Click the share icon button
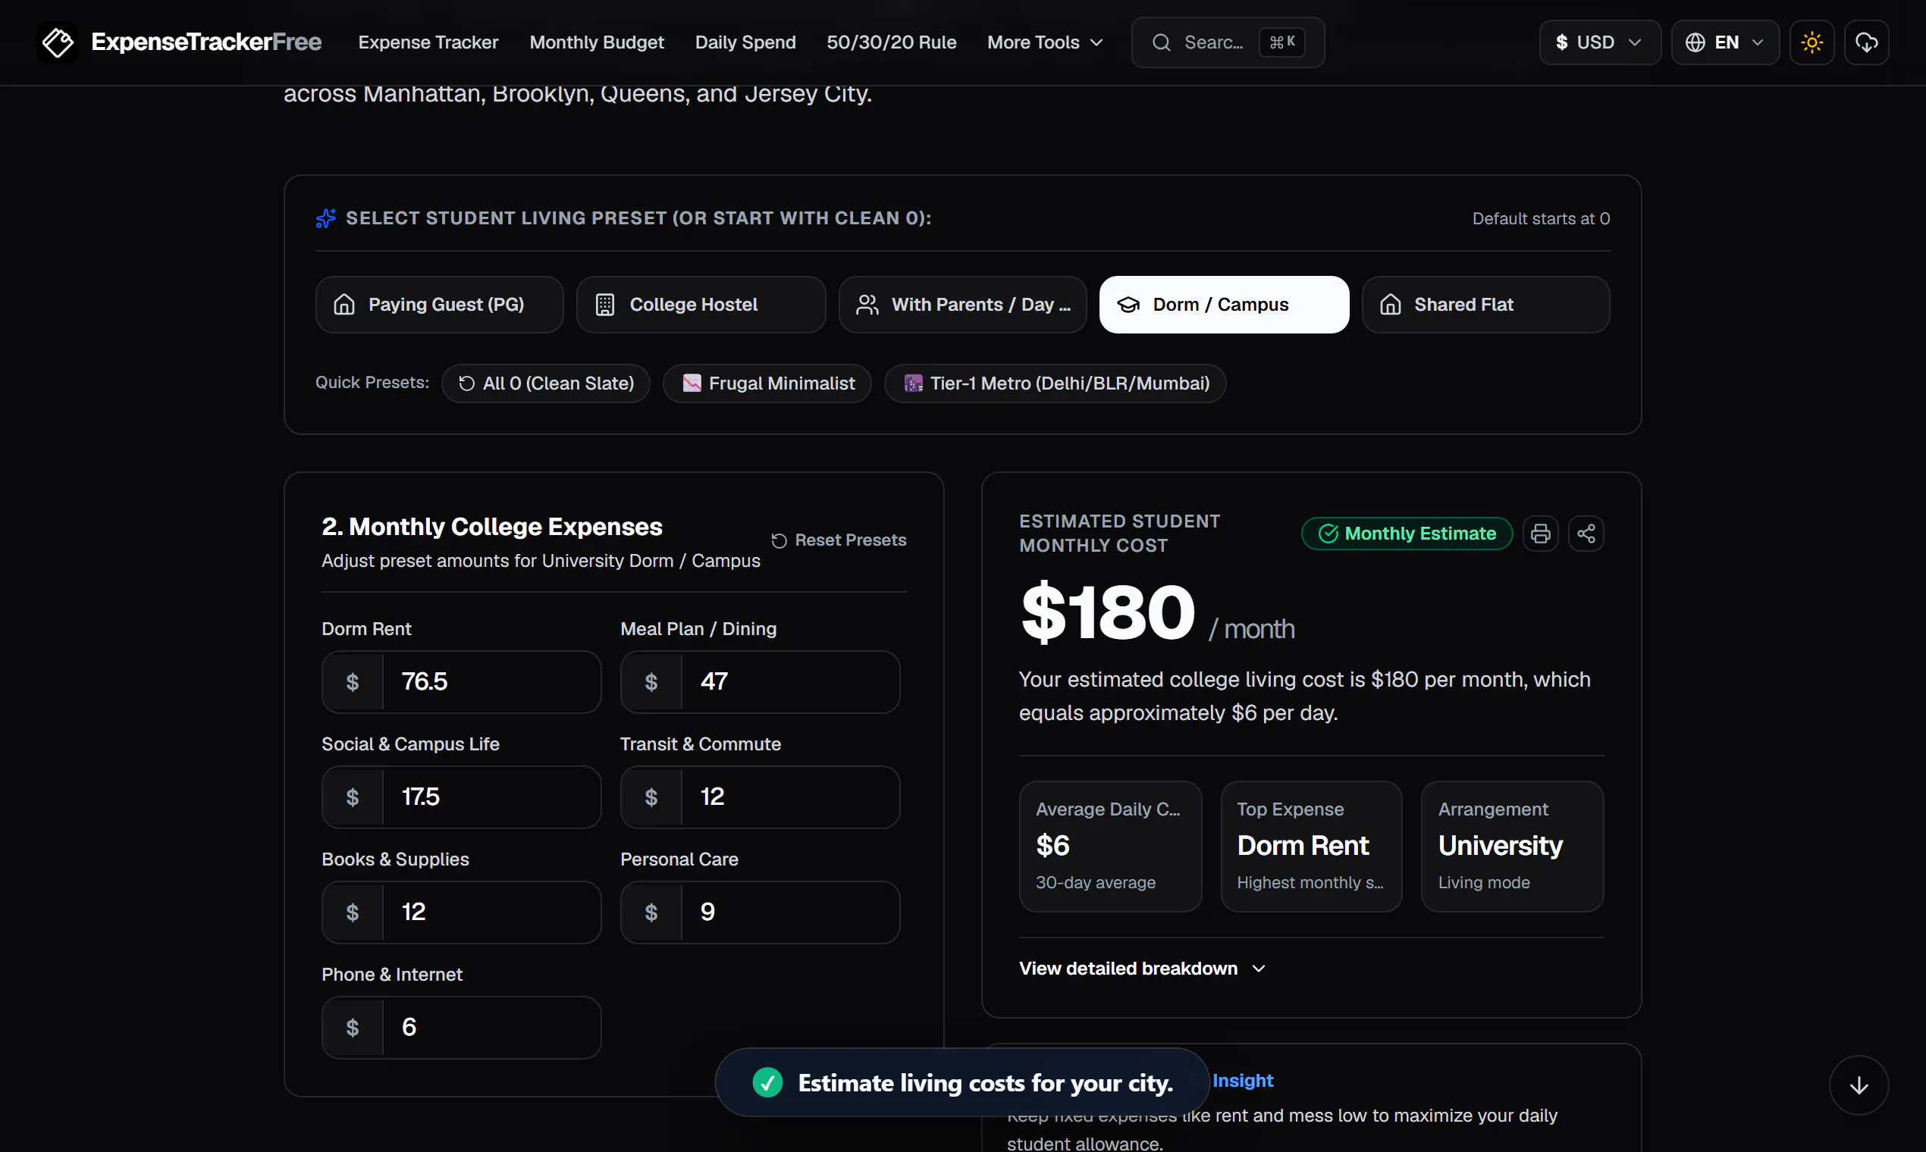This screenshot has width=1926, height=1152. pyautogui.click(x=1586, y=534)
